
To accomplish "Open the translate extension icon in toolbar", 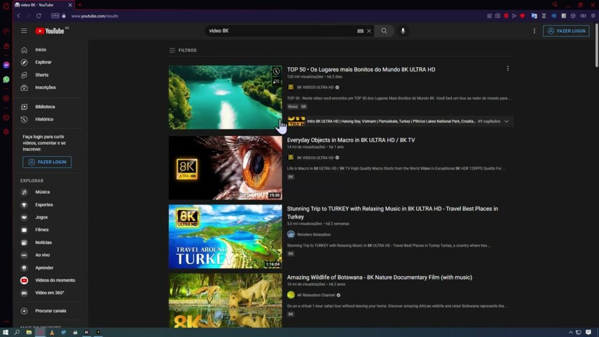I will pyautogui.click(x=534, y=16).
